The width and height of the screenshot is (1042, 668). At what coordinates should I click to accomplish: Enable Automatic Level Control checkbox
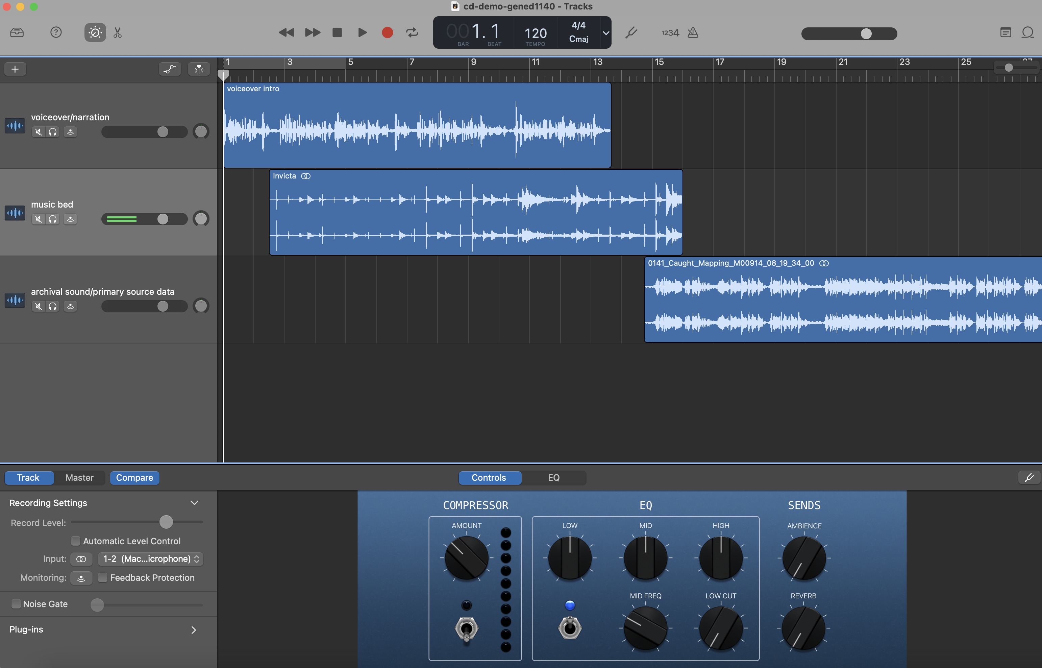point(75,541)
